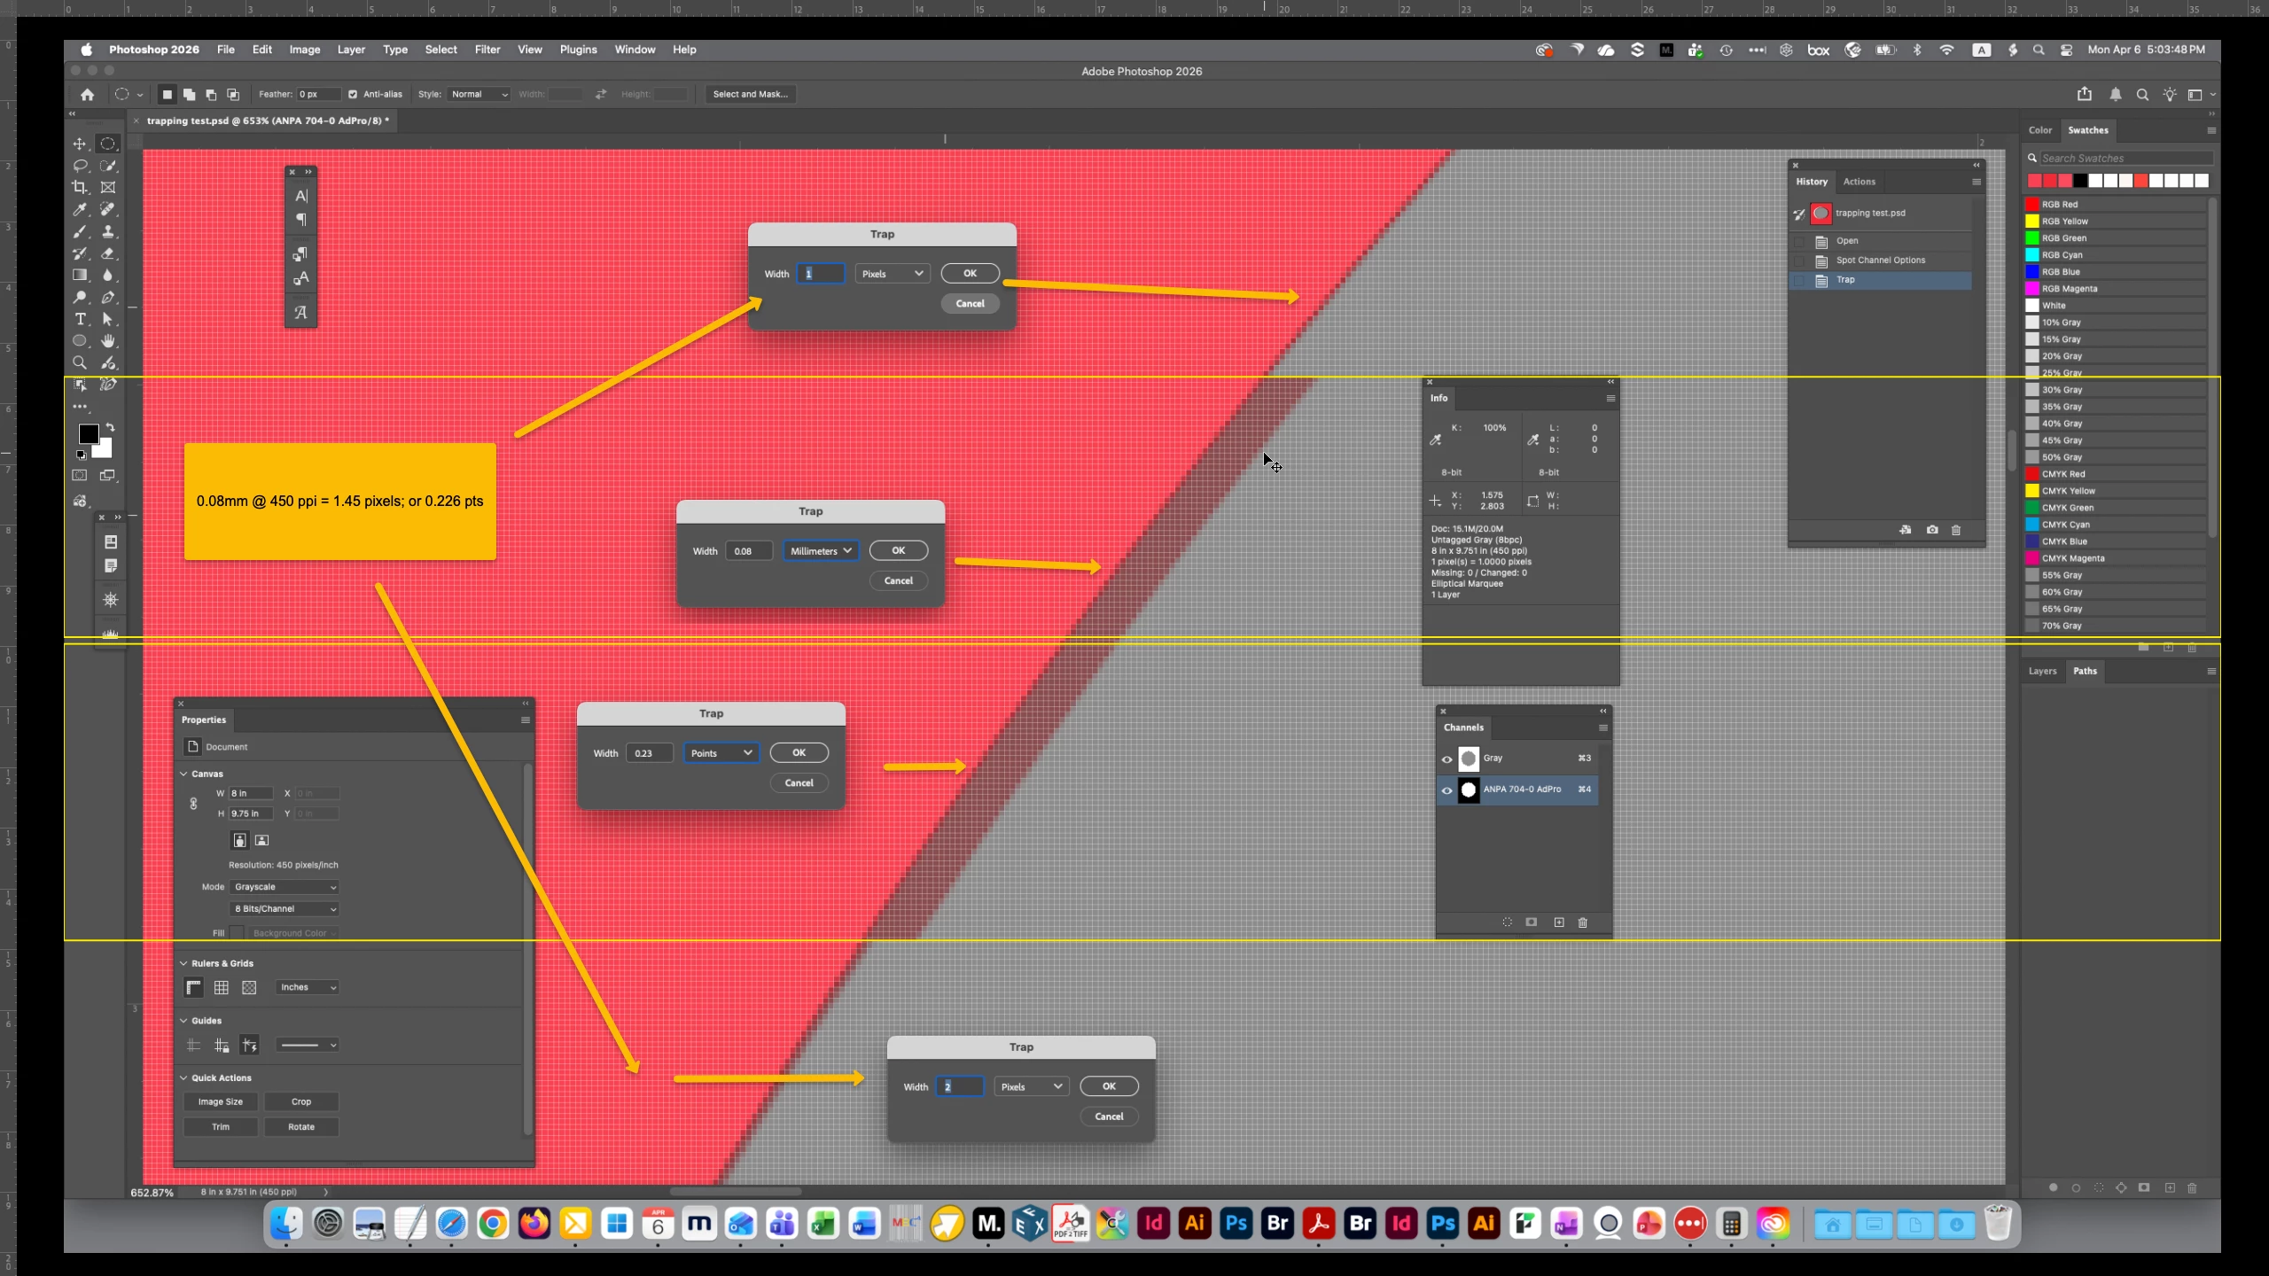Select the Eyedropper tool

coord(80,209)
